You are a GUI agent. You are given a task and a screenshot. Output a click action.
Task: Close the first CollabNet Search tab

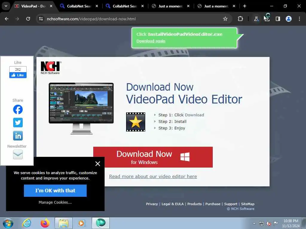click(97, 6)
